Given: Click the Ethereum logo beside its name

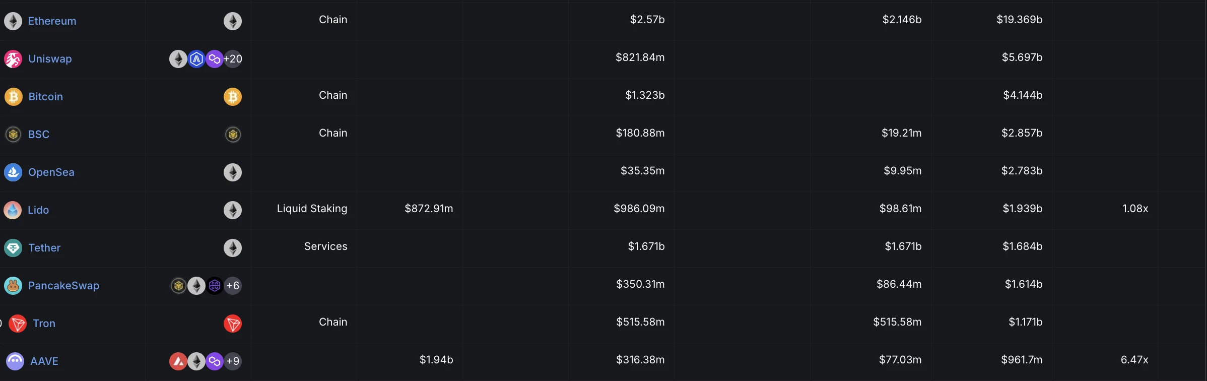Looking at the screenshot, I should (x=13, y=21).
